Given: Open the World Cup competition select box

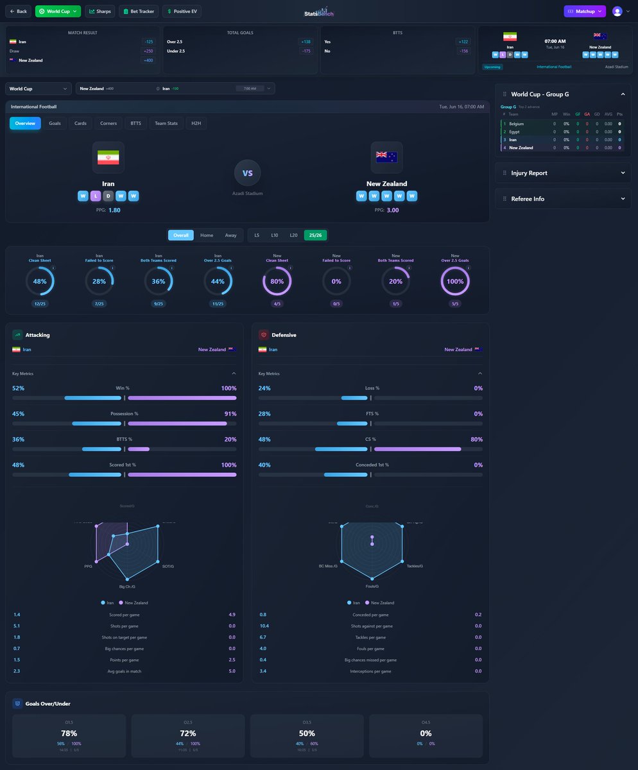Looking at the screenshot, I should 39,89.
